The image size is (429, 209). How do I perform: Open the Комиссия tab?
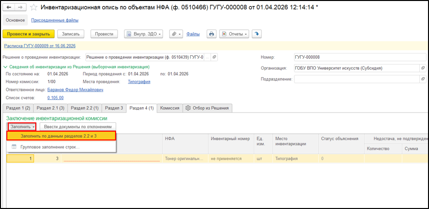point(169,108)
